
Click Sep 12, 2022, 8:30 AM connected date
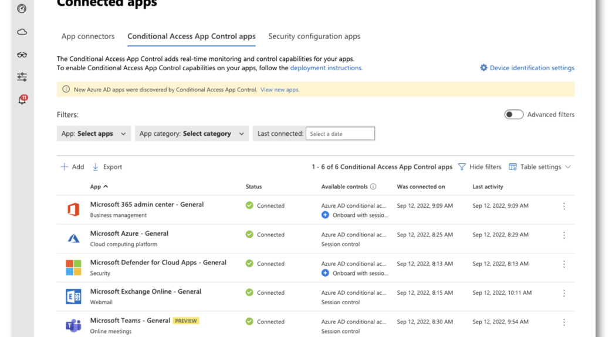coord(425,322)
